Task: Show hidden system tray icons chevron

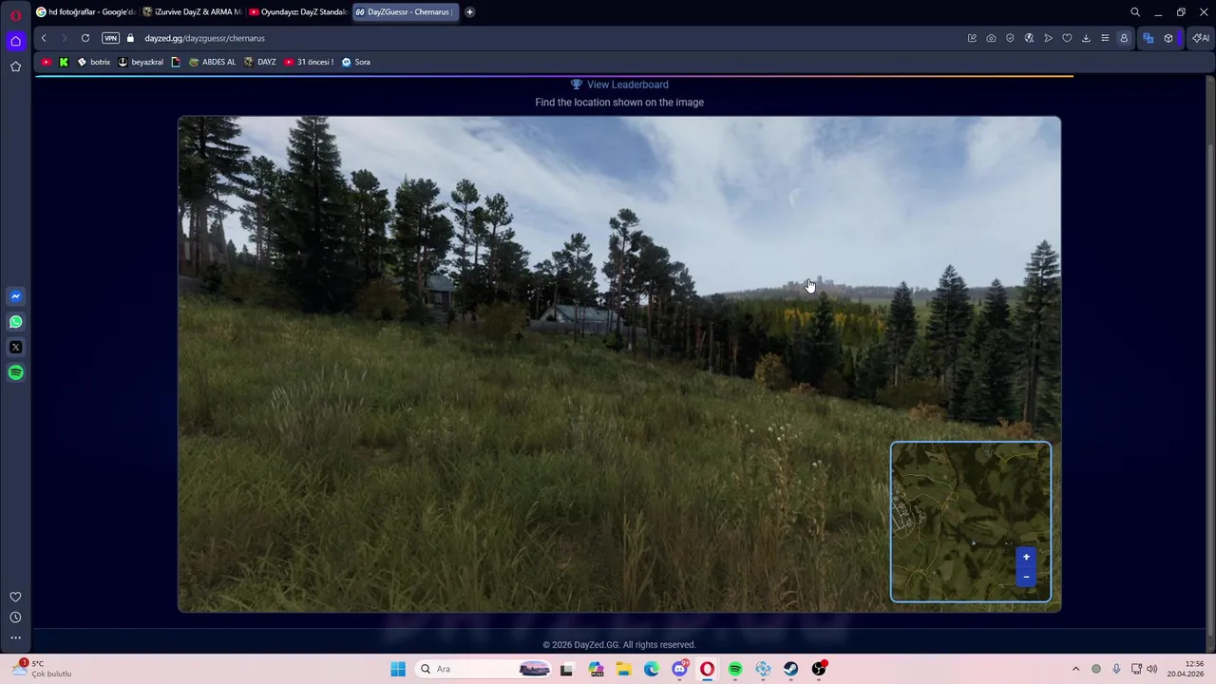Action: tap(1075, 669)
